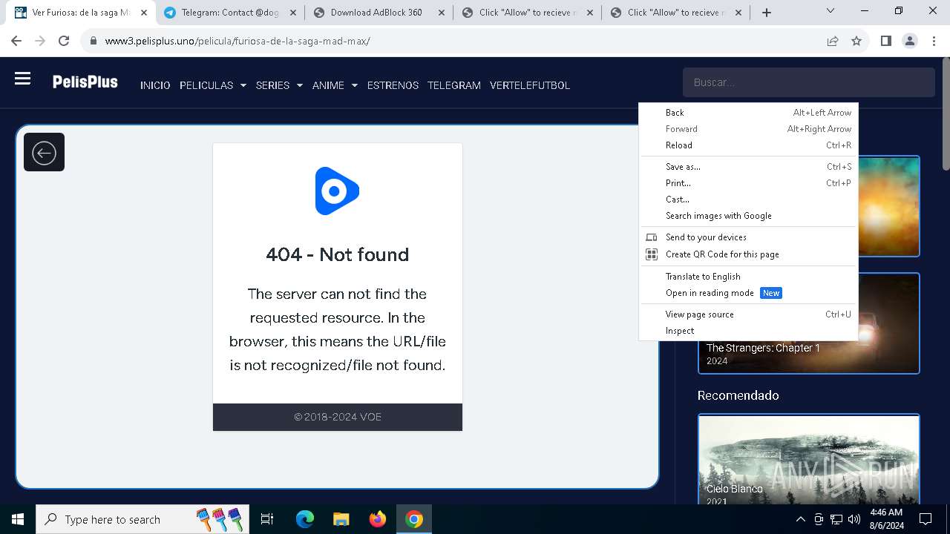Open the Windows Start menu
The height and width of the screenshot is (534, 950).
point(18,519)
